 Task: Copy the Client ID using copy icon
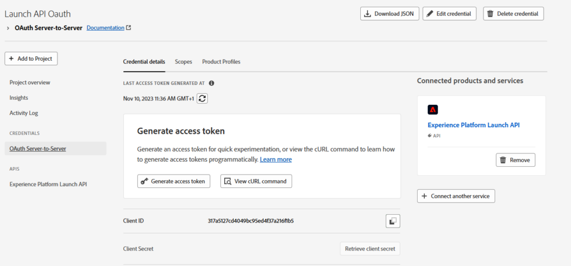coord(393,221)
